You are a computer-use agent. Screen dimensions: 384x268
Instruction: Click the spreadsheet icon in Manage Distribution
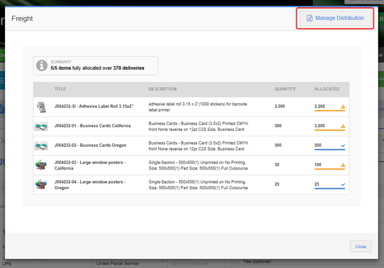310,18
